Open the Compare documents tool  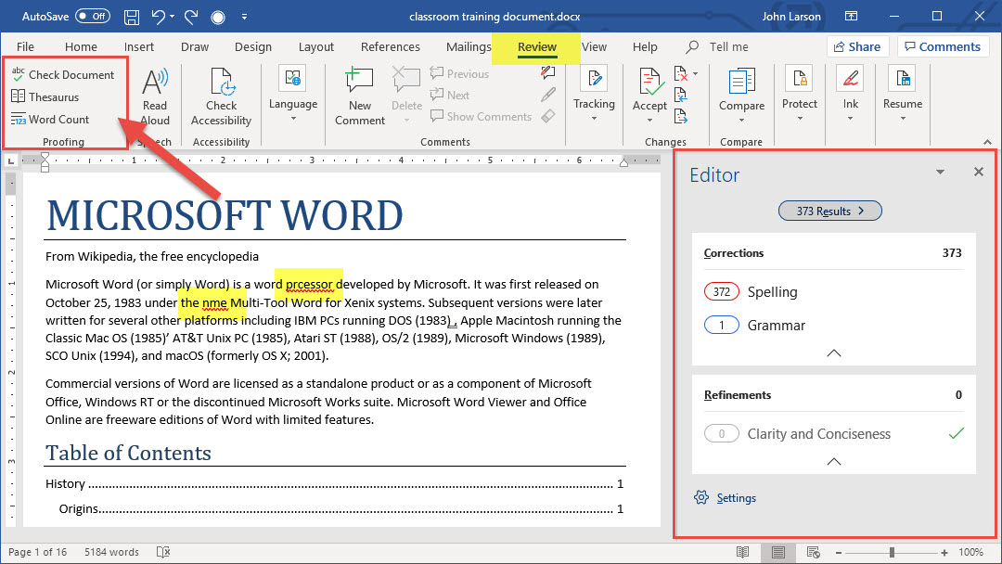coord(741,96)
